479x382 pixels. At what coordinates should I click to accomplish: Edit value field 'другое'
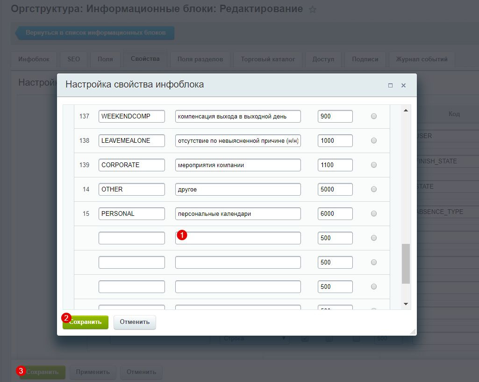coord(238,189)
